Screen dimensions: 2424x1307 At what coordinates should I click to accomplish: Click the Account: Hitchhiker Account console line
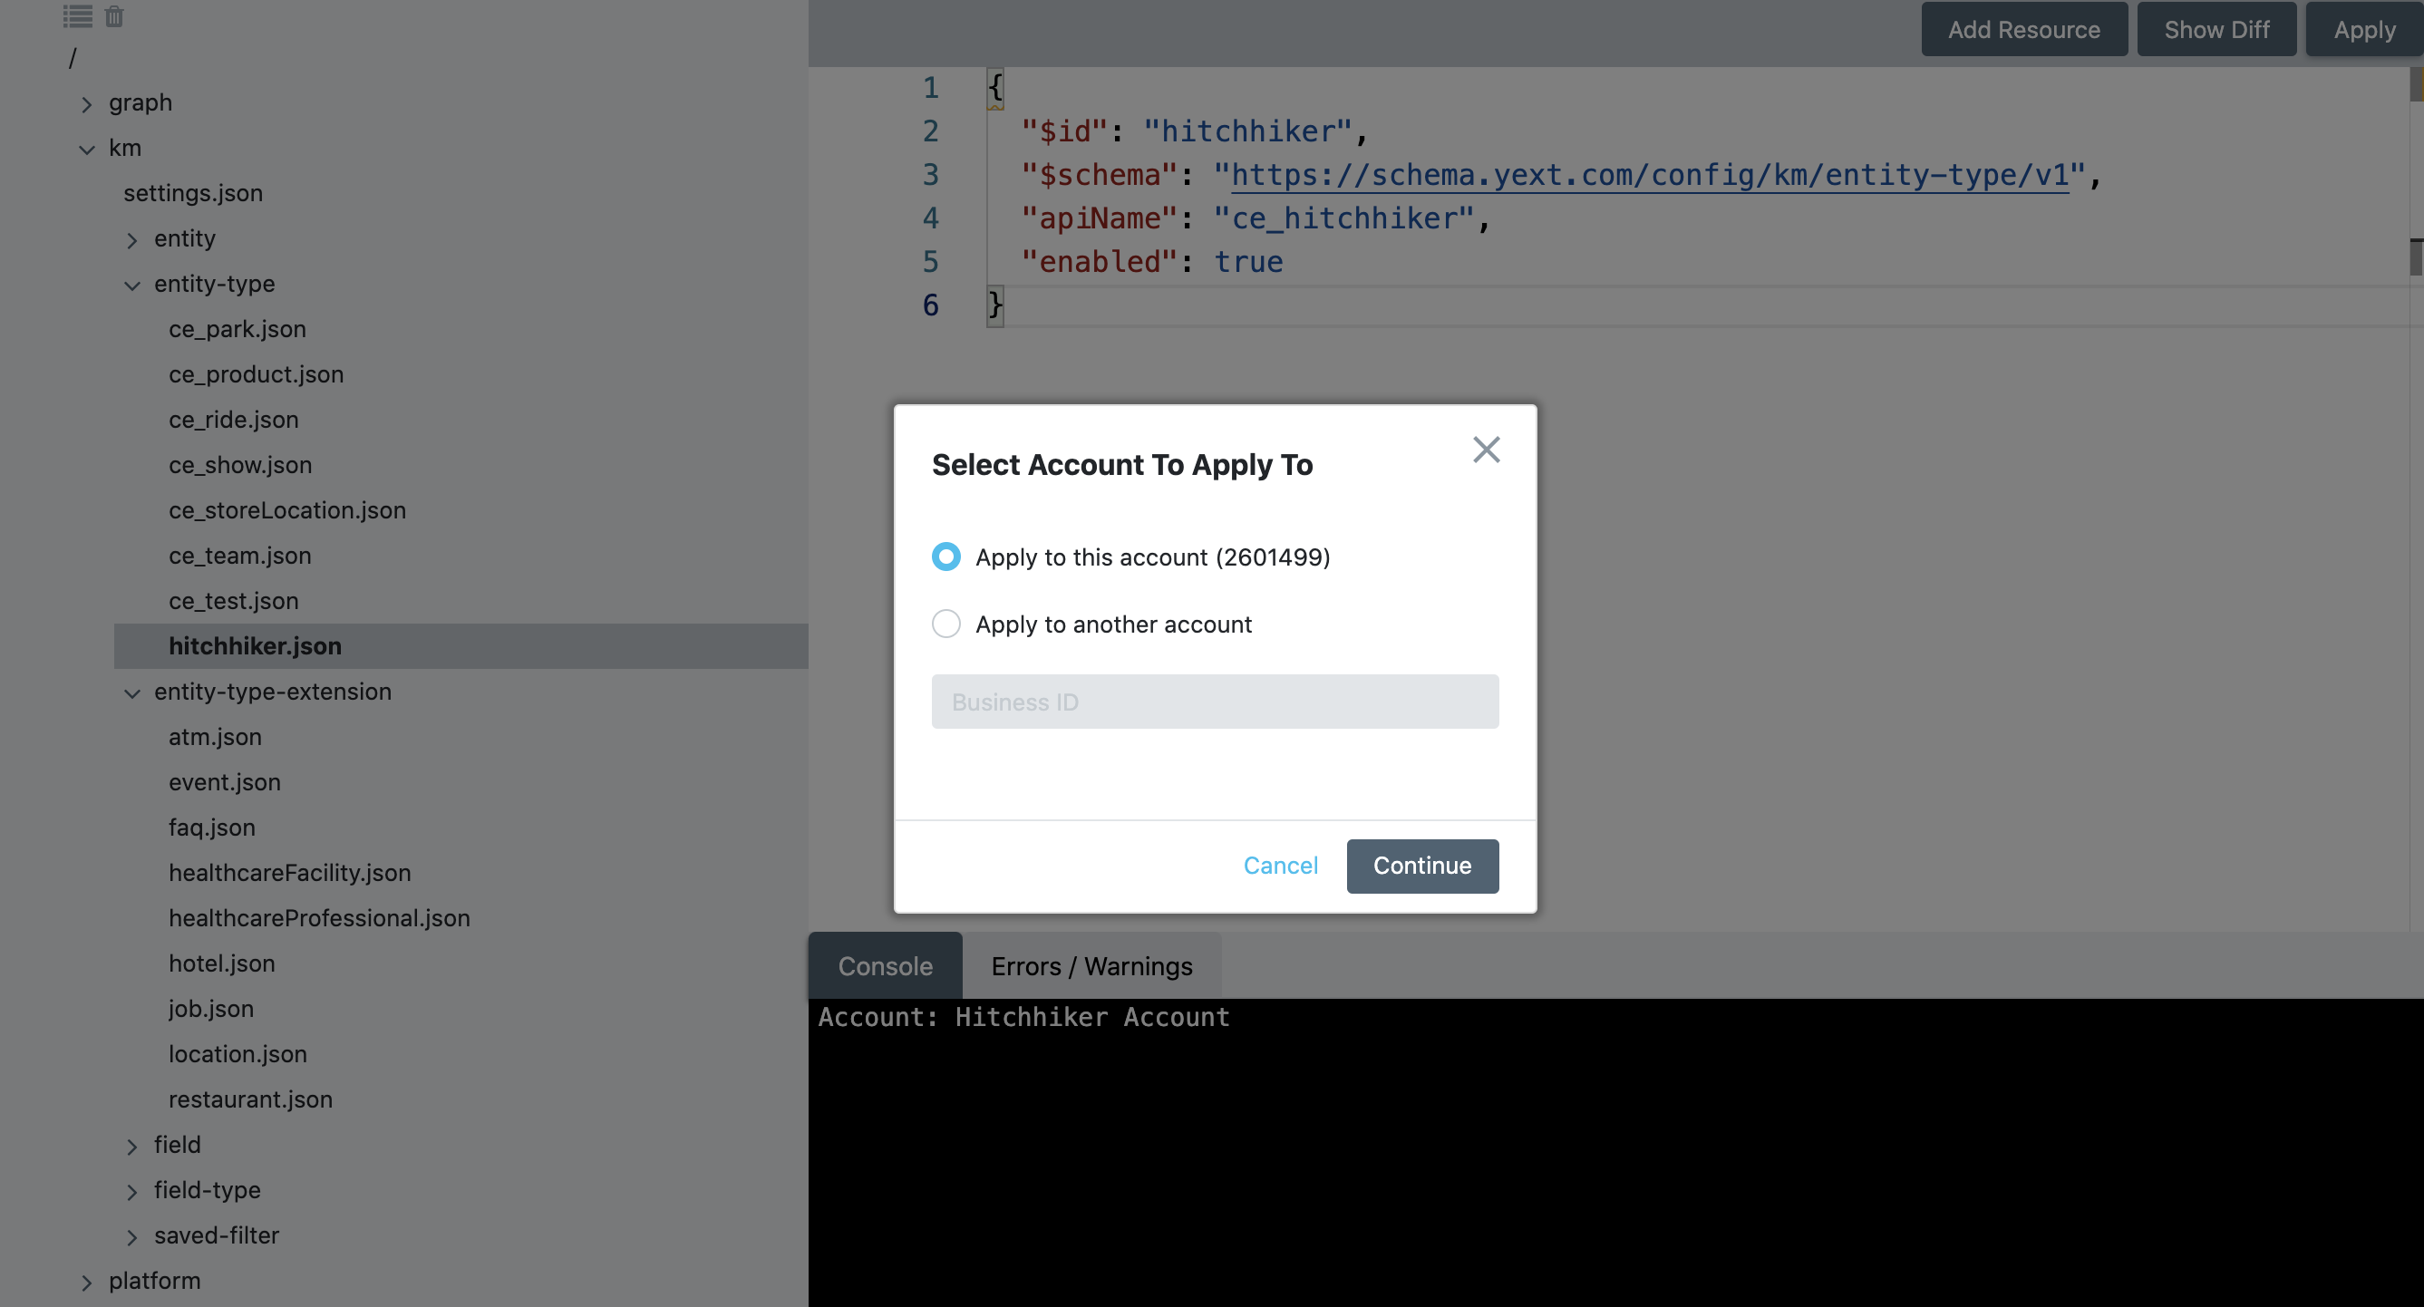click(x=1023, y=1017)
